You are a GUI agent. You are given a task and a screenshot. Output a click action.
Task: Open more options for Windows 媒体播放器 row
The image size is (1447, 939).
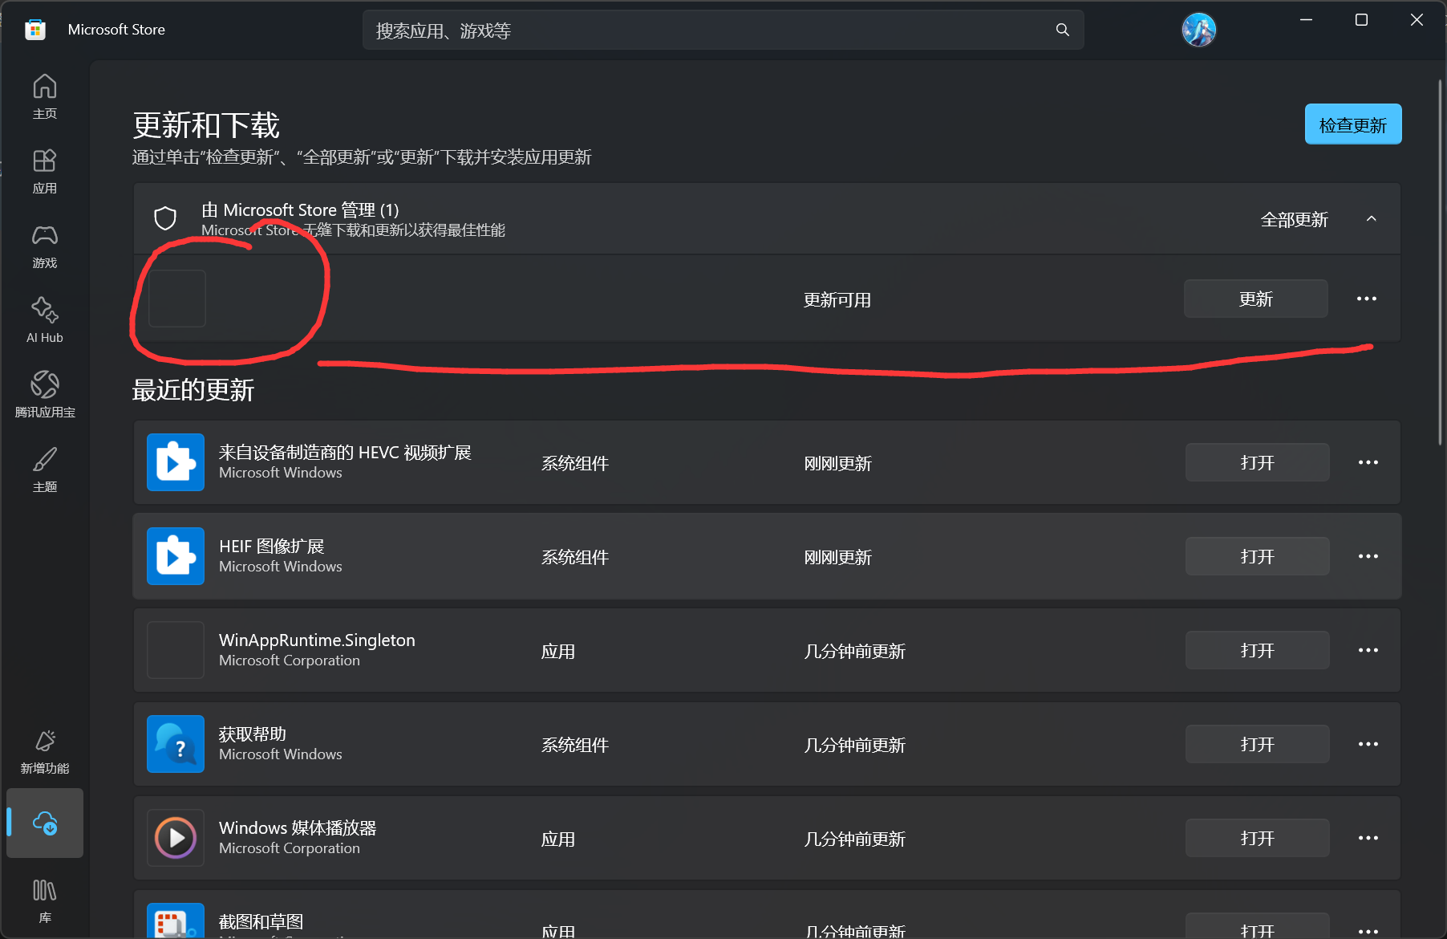1368,838
